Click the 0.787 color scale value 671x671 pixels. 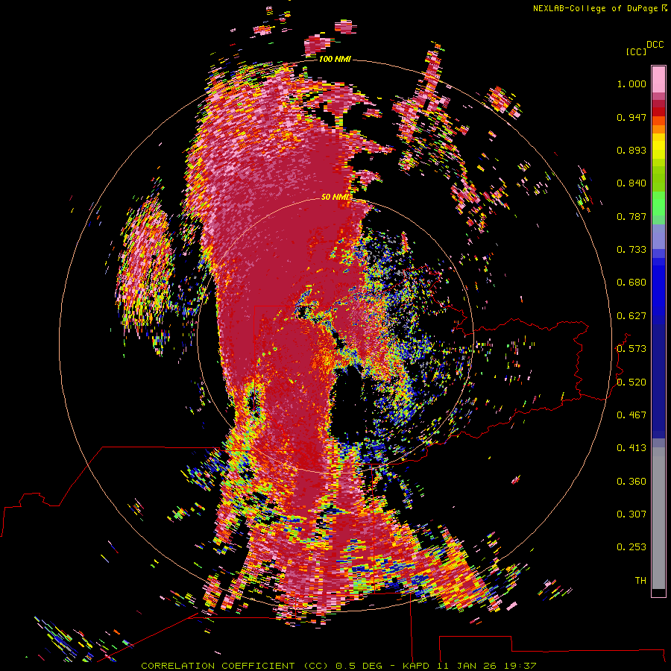click(x=631, y=216)
